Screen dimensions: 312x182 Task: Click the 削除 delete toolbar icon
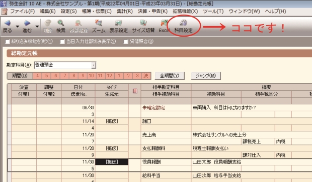(x=48, y=23)
